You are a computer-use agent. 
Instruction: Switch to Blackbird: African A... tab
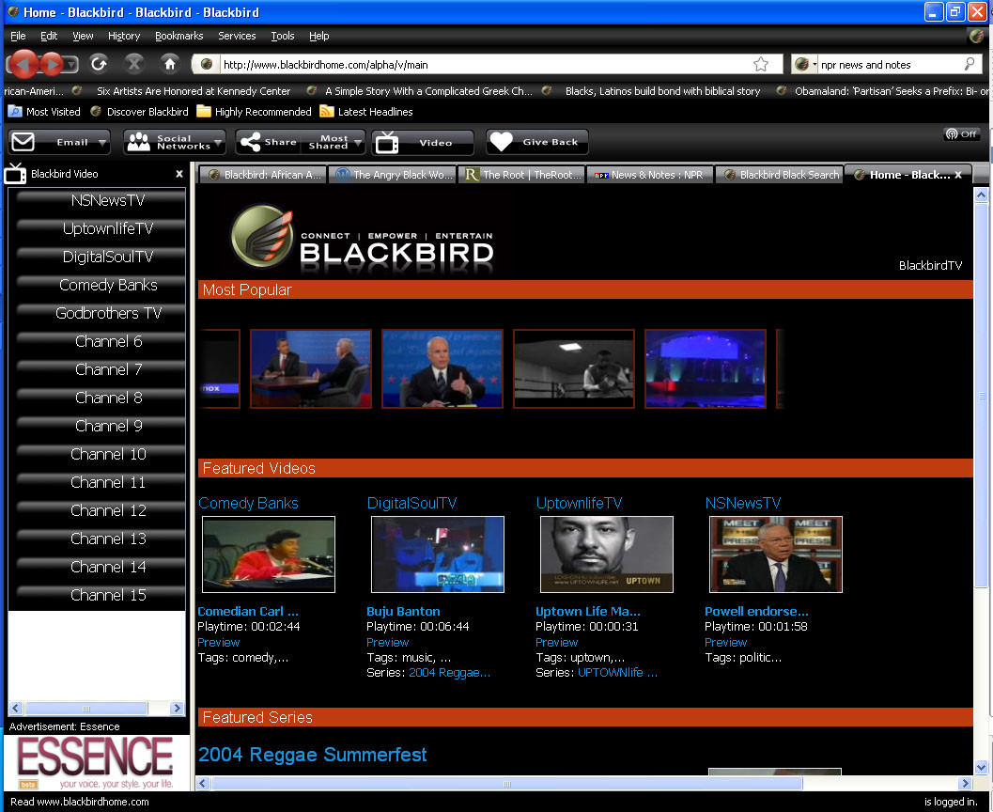click(x=263, y=175)
